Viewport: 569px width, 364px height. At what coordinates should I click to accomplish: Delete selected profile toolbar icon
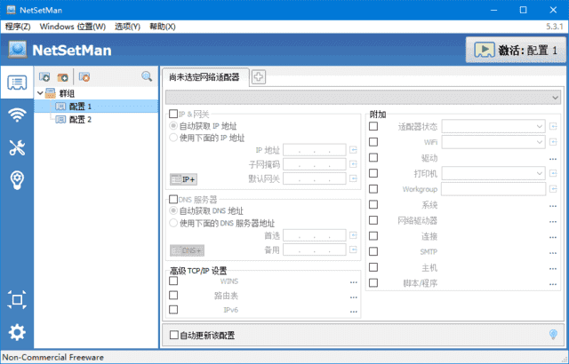84,76
